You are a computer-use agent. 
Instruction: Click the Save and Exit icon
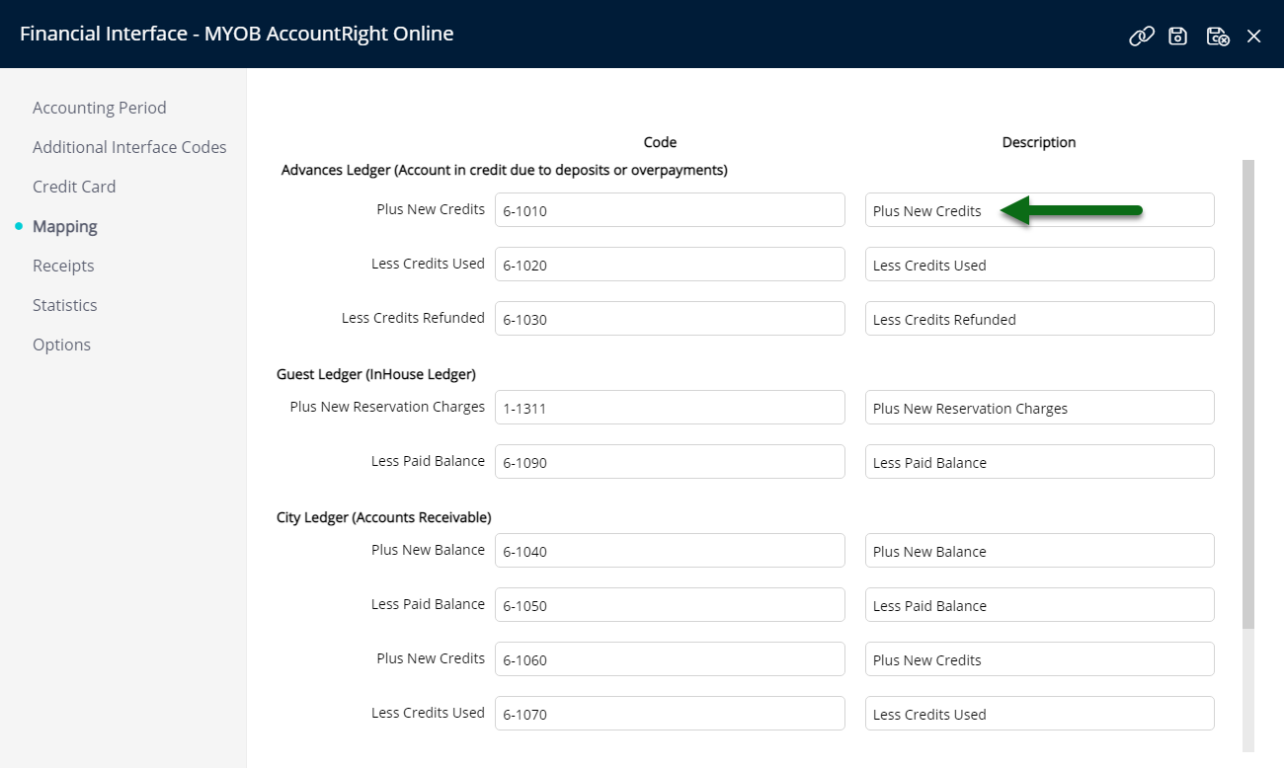point(1218,36)
